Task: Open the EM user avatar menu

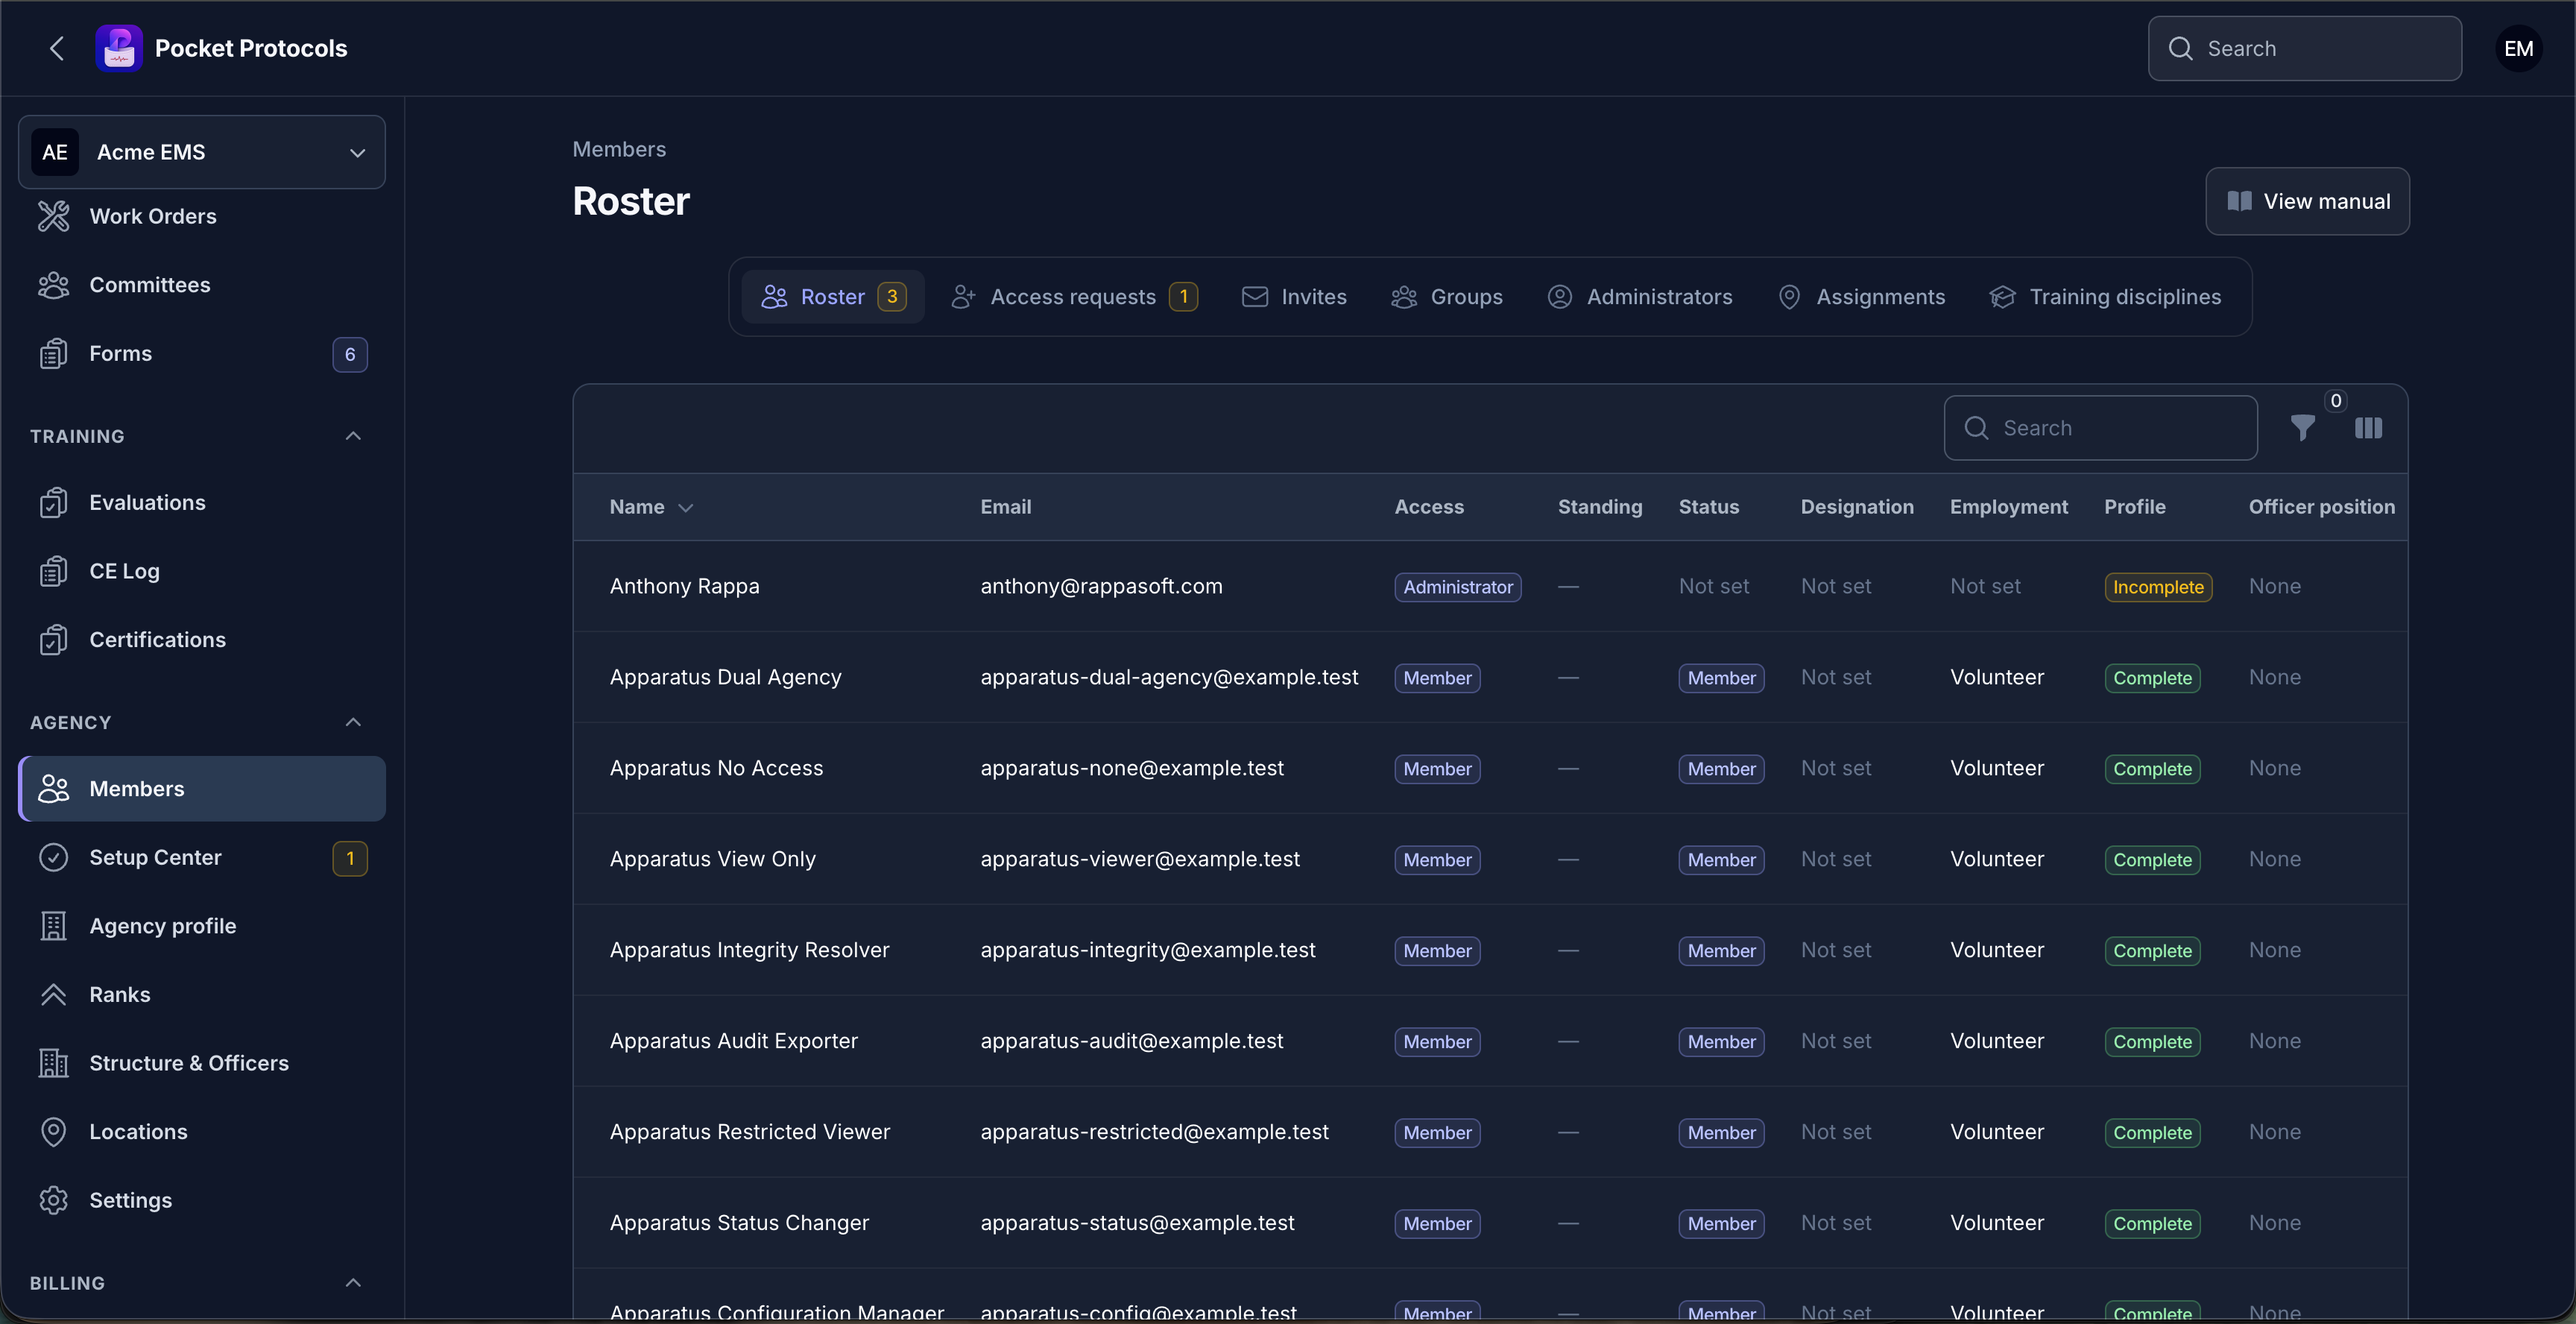Action: [2518, 48]
